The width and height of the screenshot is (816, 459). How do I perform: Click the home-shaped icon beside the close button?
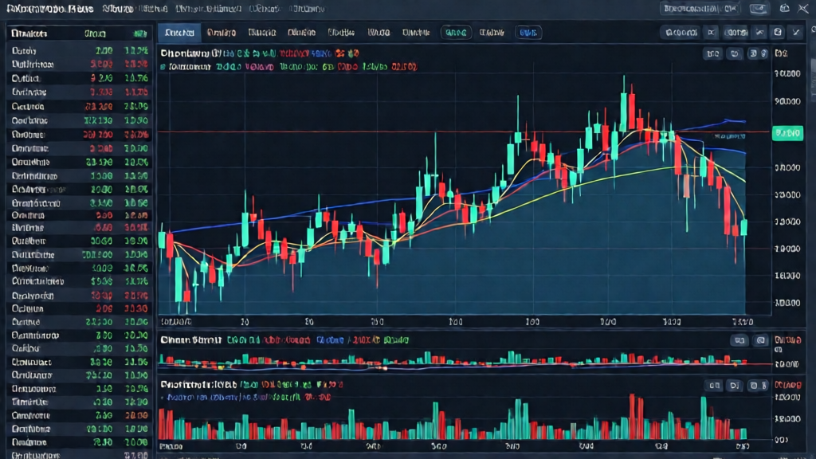point(785,8)
